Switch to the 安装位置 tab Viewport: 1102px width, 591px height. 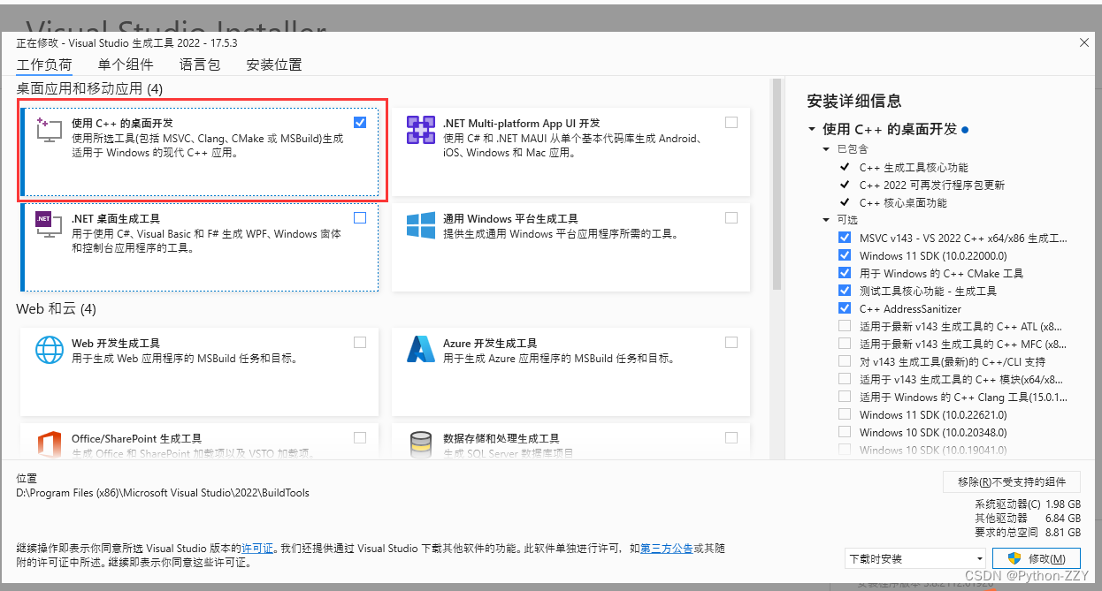274,64
